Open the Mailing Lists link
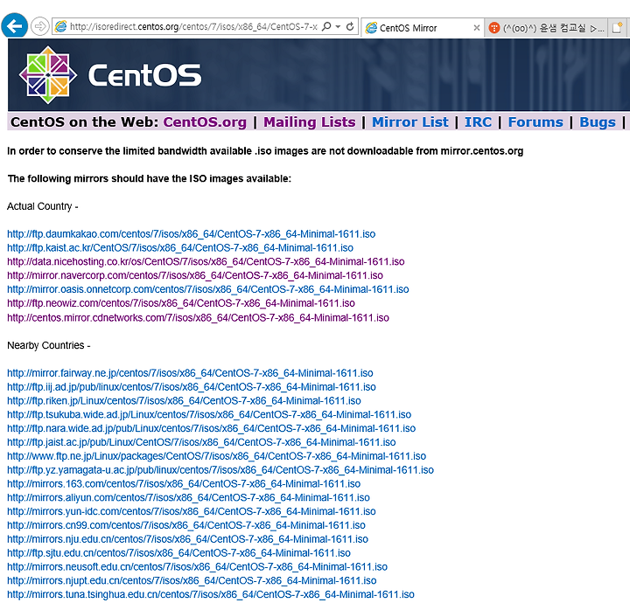The width and height of the screenshot is (630, 603). point(310,122)
